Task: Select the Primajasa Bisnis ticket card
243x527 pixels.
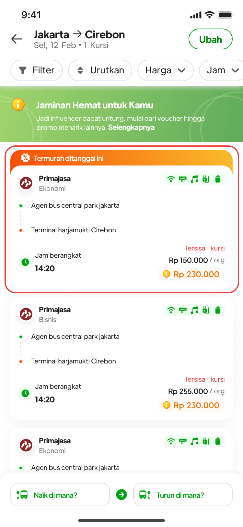Action: coord(121,359)
